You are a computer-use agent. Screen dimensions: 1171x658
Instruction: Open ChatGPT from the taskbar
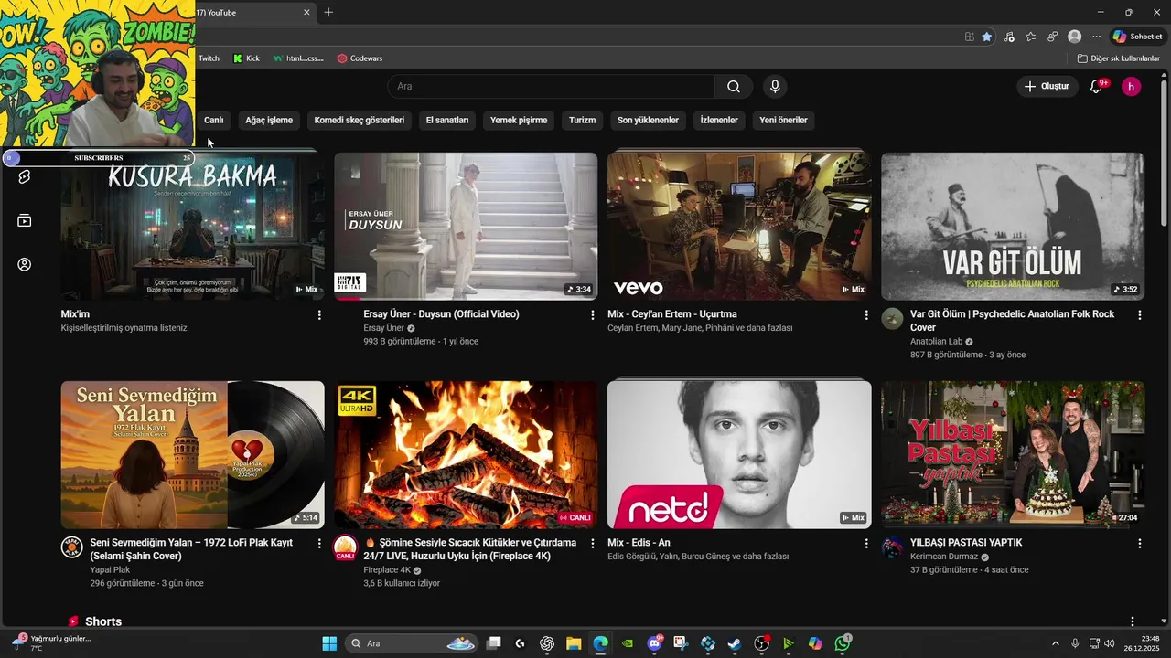tap(547, 643)
